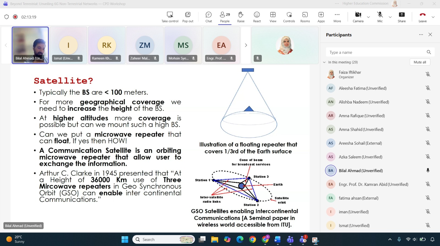Image resolution: width=440 pixels, height=246 pixels.
Task: Pop out the shared content
Action: click(188, 17)
